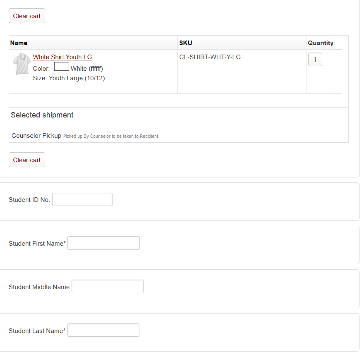362x352 pixels.
Task: Click the top Clear cart button
Action: coord(26,16)
